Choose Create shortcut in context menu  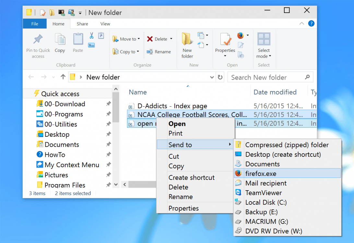point(195,178)
